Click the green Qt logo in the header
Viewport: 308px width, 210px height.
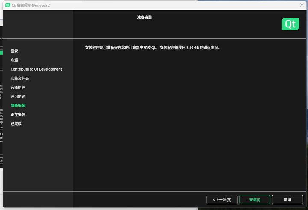(x=290, y=24)
